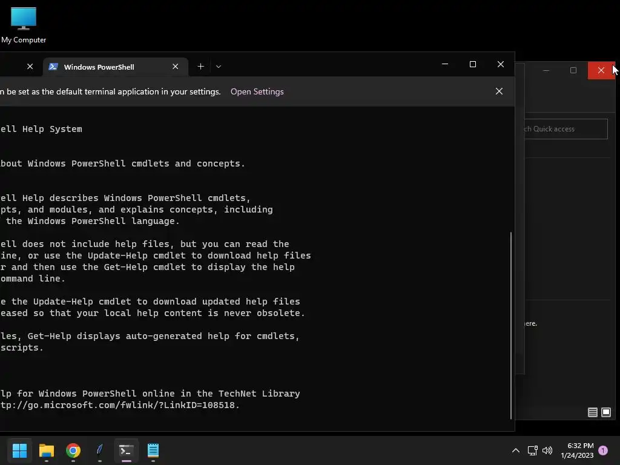This screenshot has height=465, width=620.
Task: Dismiss the default terminal notification bar
Action: tap(499, 91)
